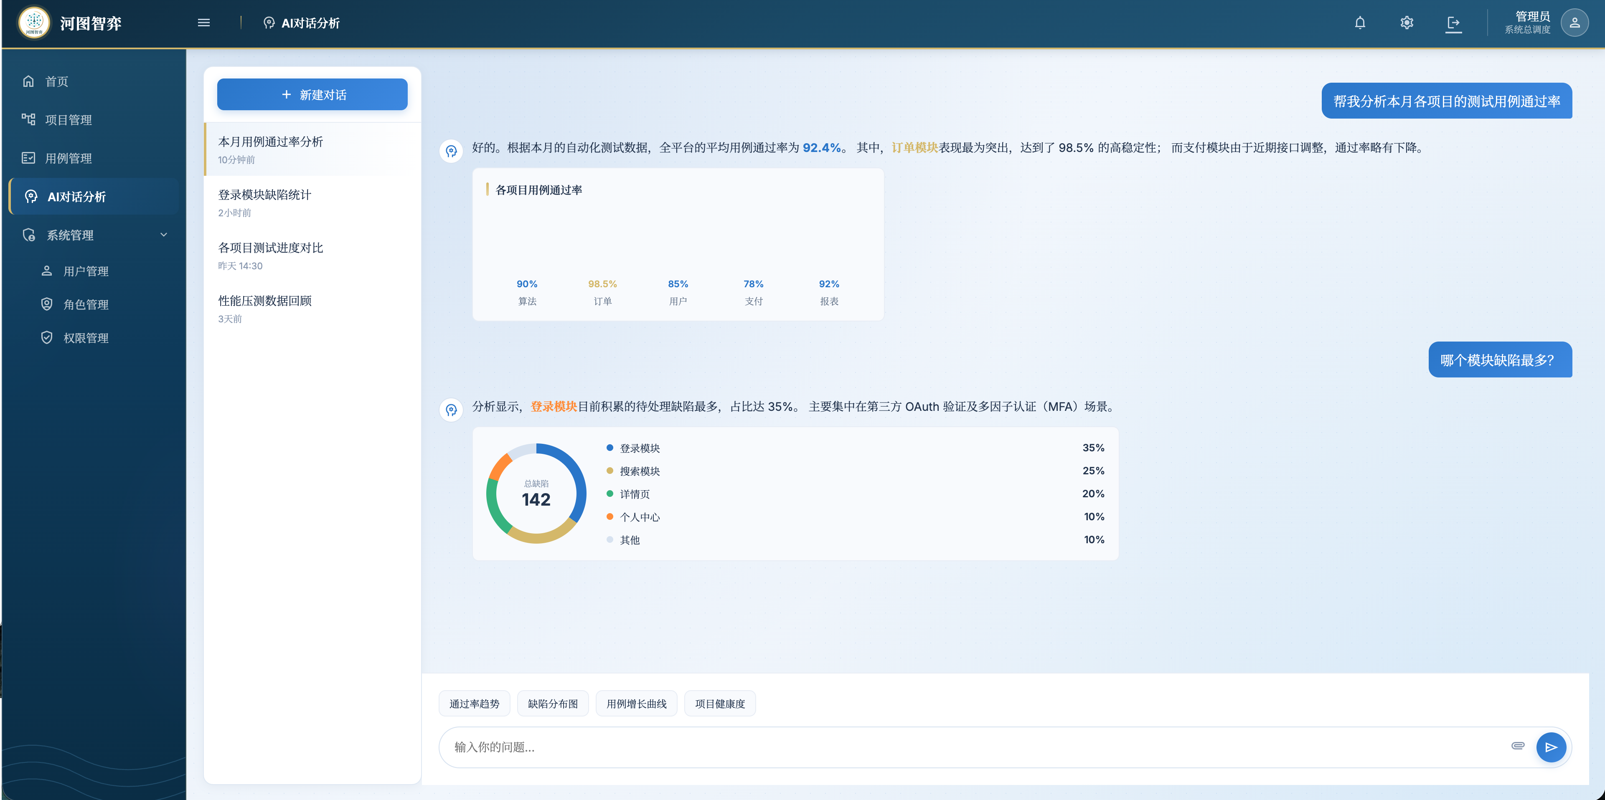The height and width of the screenshot is (800, 1605).
Task: Click the attachment paperclip icon
Action: click(1517, 746)
